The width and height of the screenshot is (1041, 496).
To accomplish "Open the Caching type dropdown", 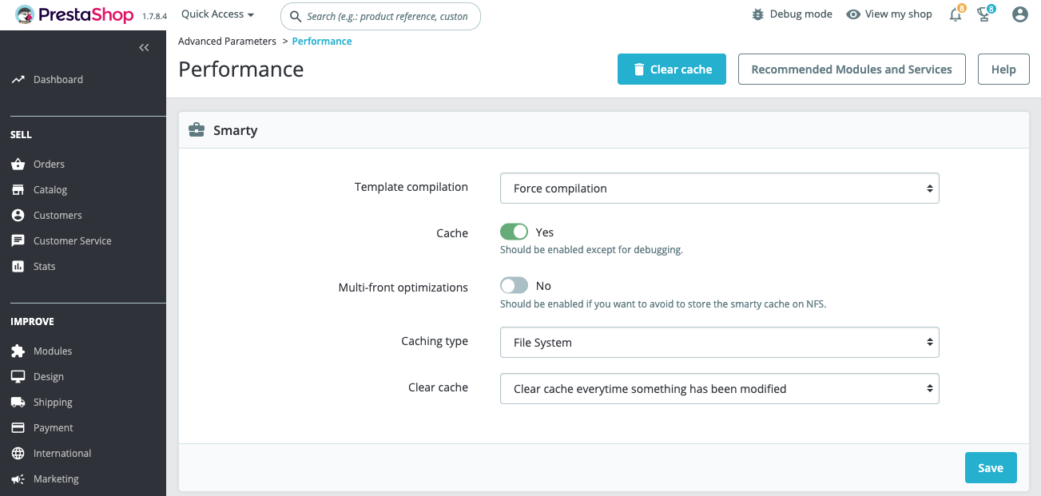I will click(719, 343).
